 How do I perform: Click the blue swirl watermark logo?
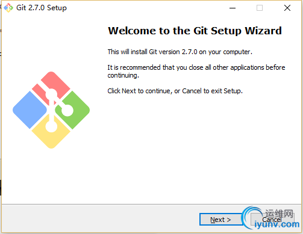coord(251,217)
